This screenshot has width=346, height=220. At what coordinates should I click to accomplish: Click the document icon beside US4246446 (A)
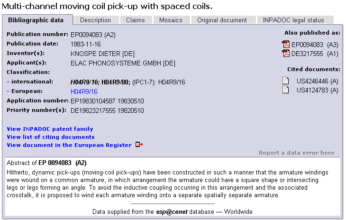click(286, 81)
